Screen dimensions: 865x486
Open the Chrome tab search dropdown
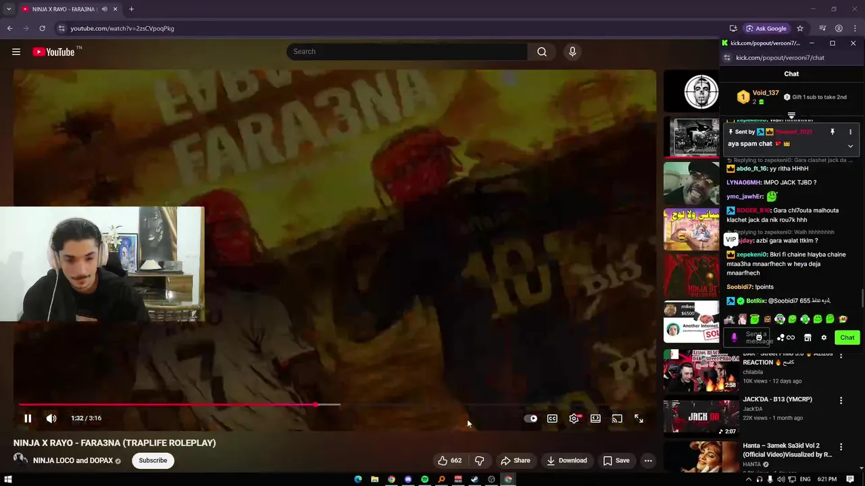[8, 9]
